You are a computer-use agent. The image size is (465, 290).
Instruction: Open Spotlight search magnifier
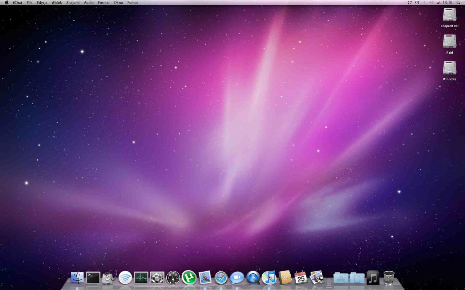coord(458,3)
